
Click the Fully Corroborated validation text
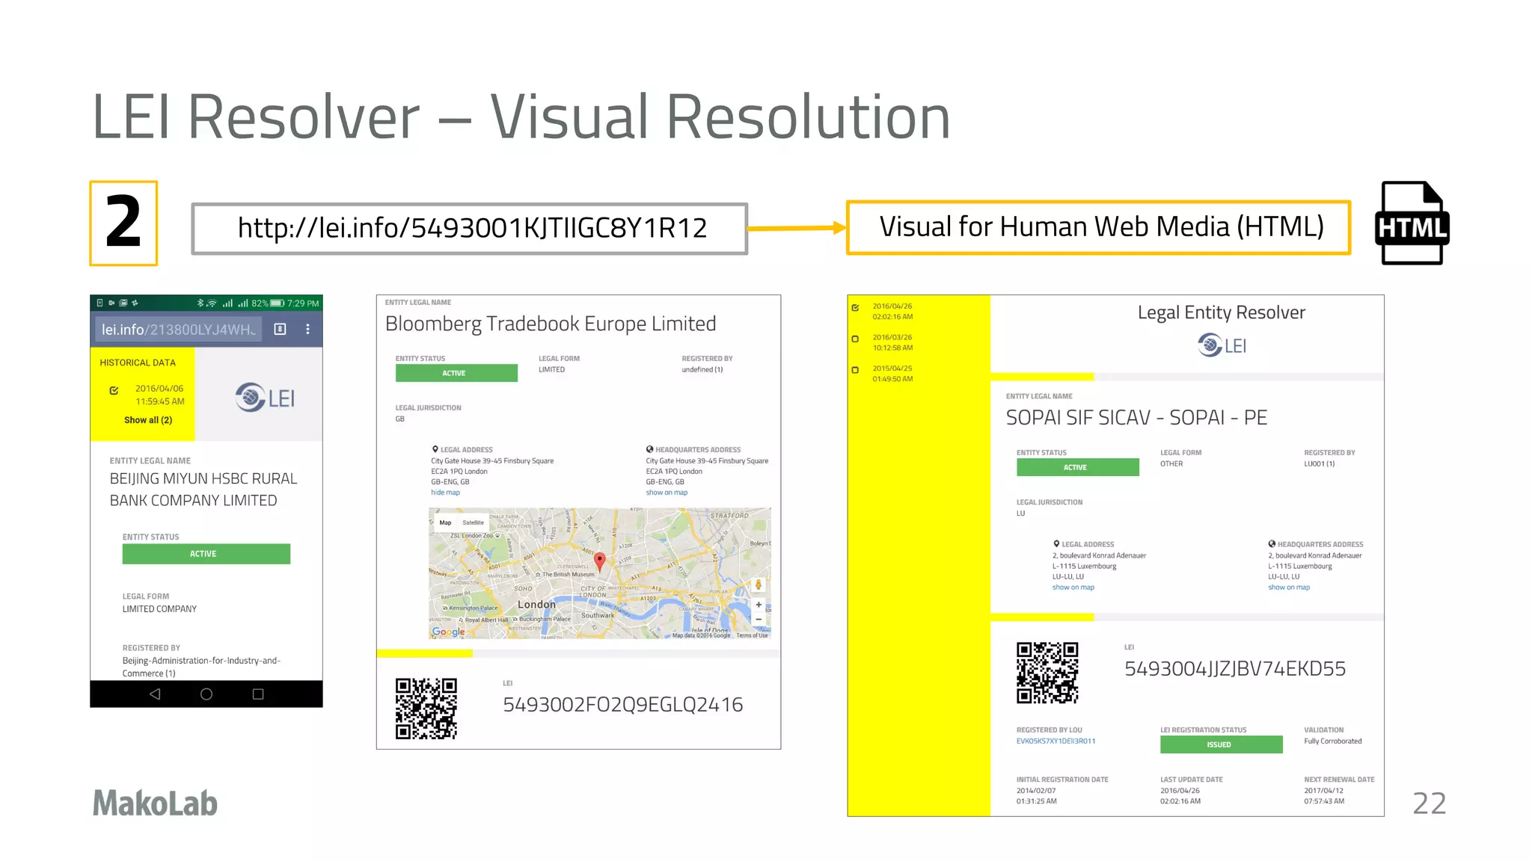(1333, 741)
